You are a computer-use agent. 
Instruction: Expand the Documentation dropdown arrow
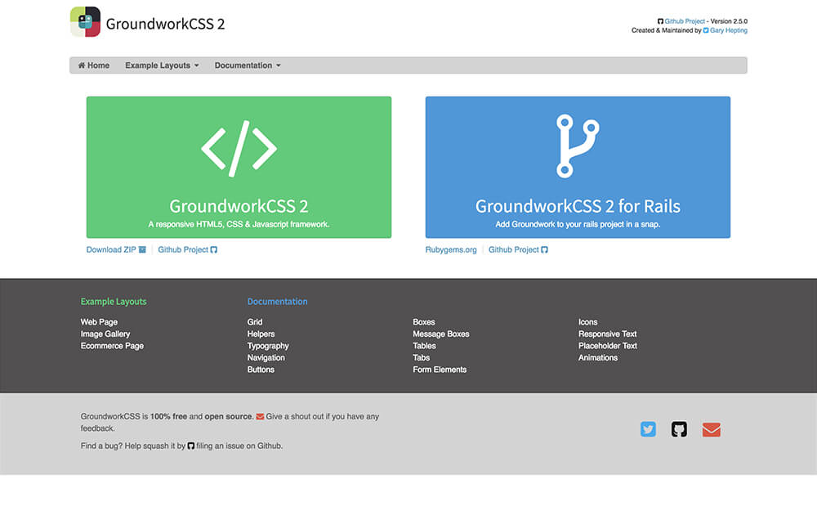pos(279,65)
